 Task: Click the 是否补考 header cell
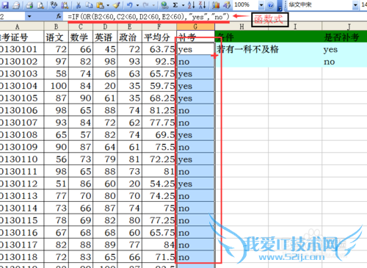tap(344, 37)
